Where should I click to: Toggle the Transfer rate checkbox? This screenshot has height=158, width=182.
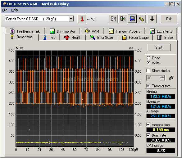coord(148,86)
